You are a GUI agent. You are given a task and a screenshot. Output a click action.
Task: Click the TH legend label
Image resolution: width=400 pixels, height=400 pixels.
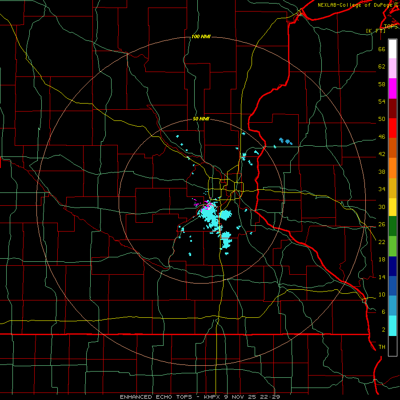click(x=382, y=347)
